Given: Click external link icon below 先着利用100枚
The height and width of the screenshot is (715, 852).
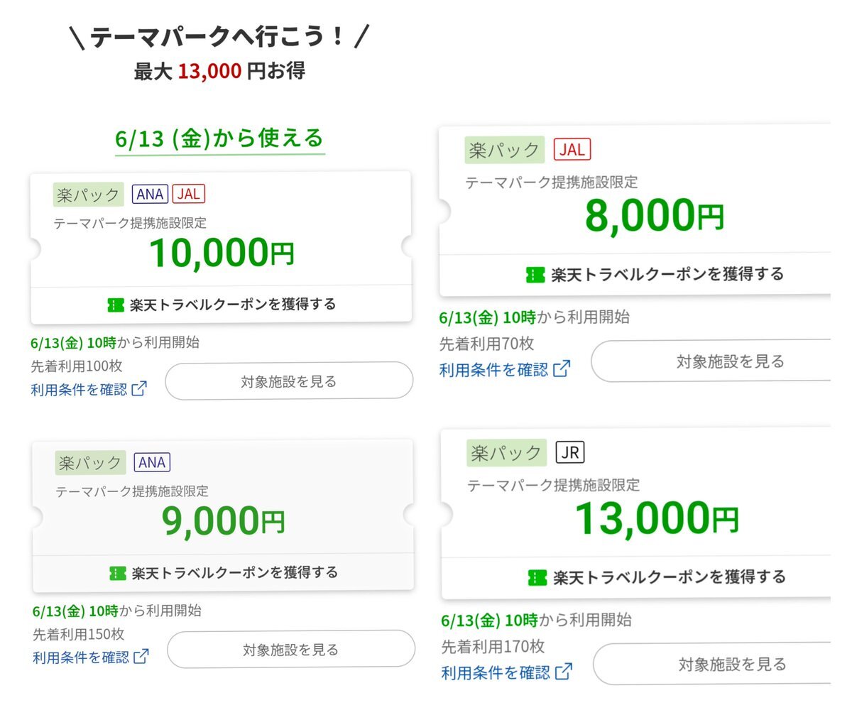Looking at the screenshot, I should coord(140,389).
